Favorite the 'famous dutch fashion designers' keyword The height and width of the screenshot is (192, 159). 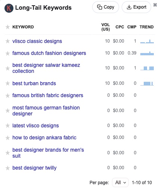[x=7, y=53]
